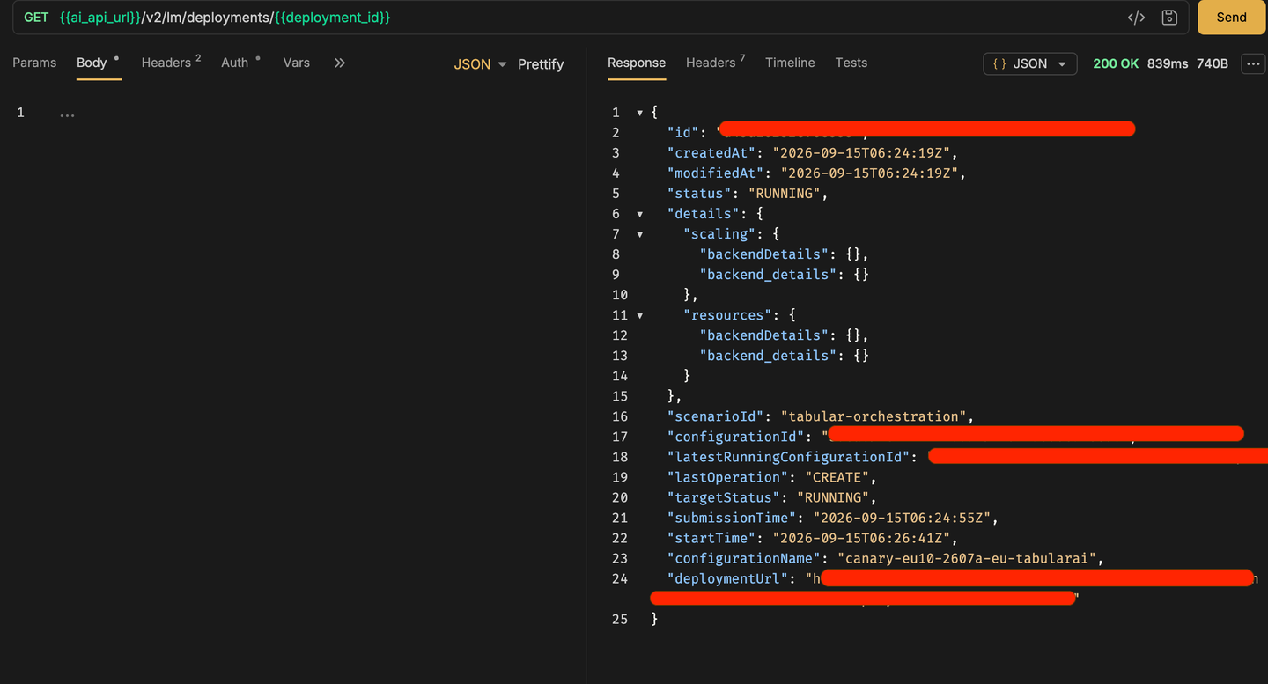Collapse the root object at response line 1

640,113
